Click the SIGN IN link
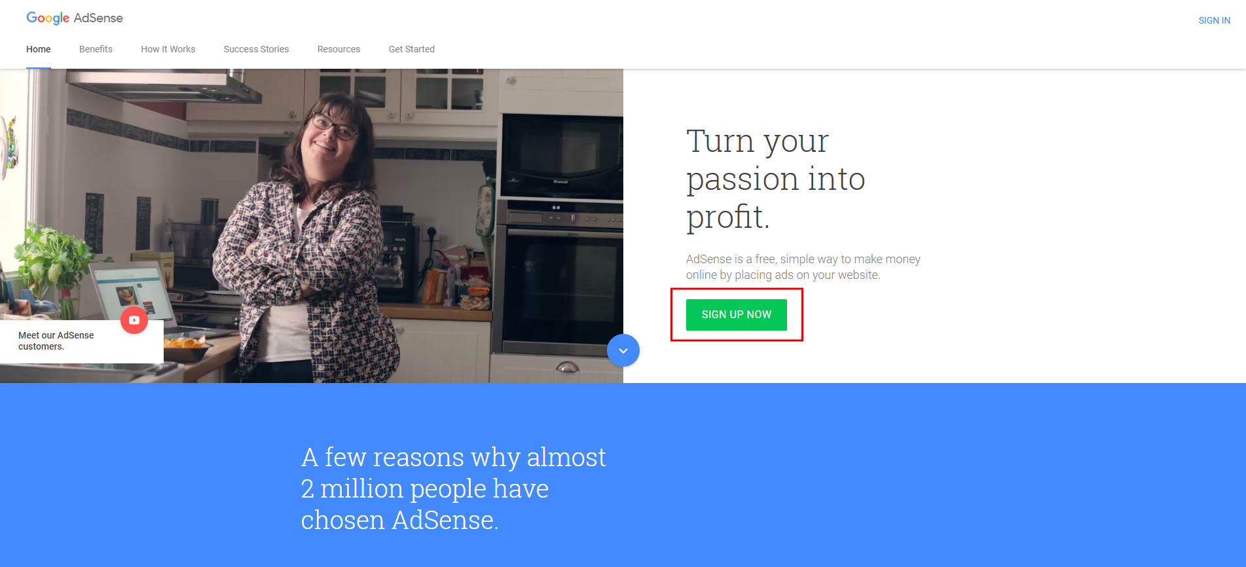This screenshot has width=1246, height=567. pyautogui.click(x=1214, y=20)
